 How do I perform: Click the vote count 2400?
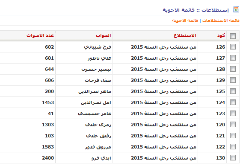coord(48,158)
